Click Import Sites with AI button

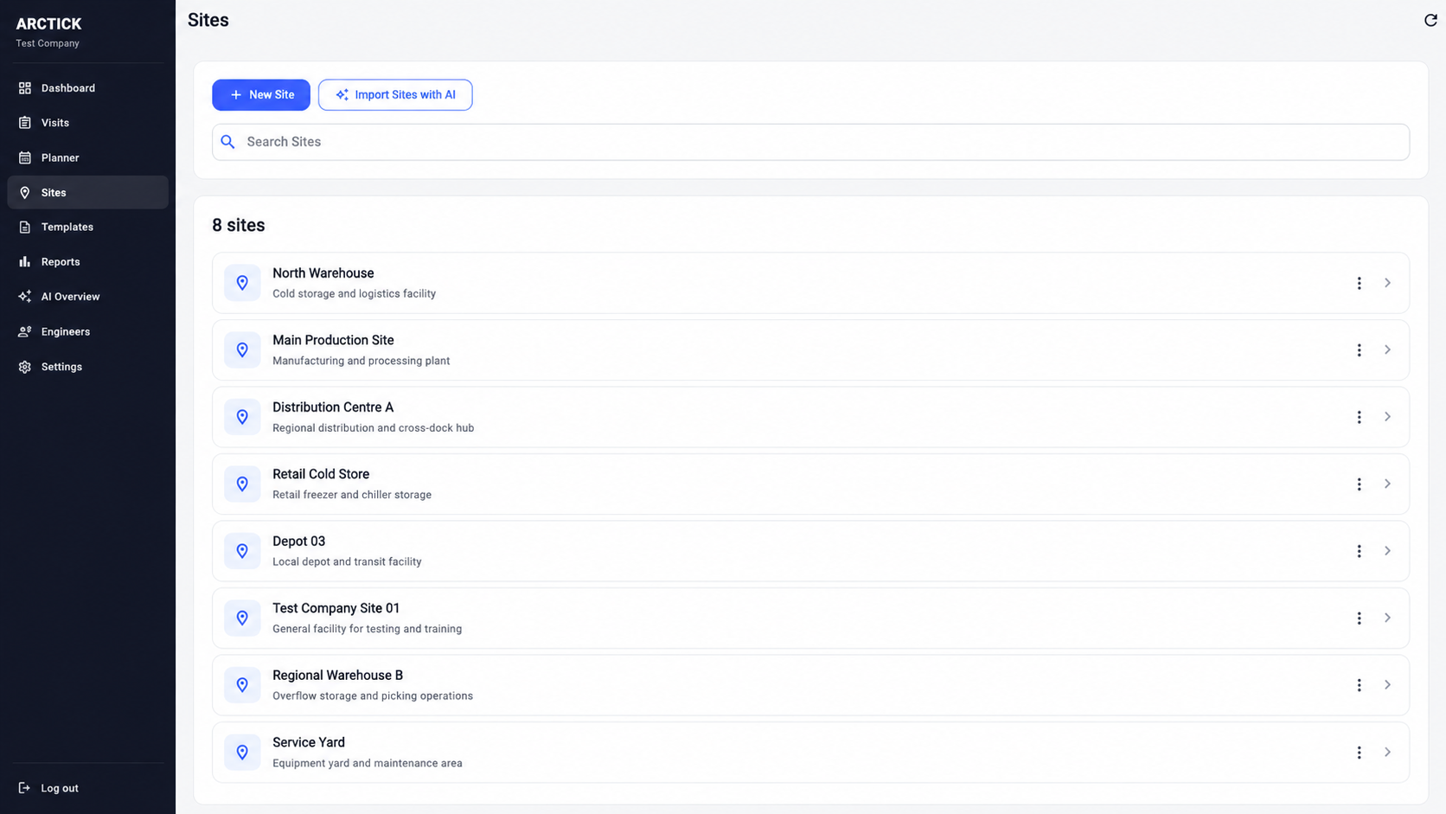(395, 95)
